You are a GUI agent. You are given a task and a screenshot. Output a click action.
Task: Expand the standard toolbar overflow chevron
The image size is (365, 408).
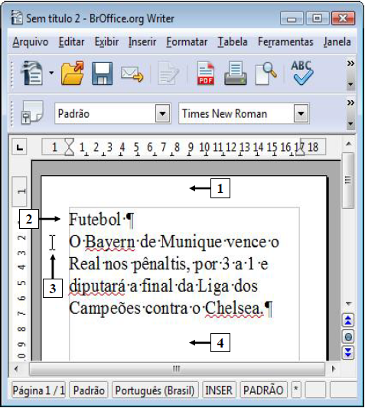(350, 64)
